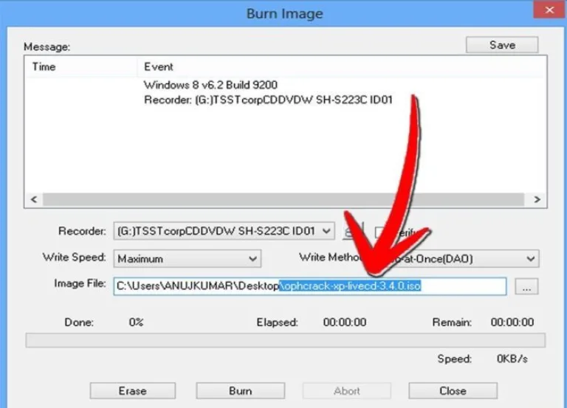Start burning with the Burn button
Image resolution: width=567 pixels, height=408 pixels.
tap(241, 390)
